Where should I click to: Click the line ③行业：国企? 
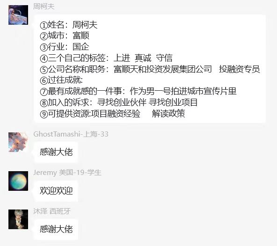coord(65,47)
